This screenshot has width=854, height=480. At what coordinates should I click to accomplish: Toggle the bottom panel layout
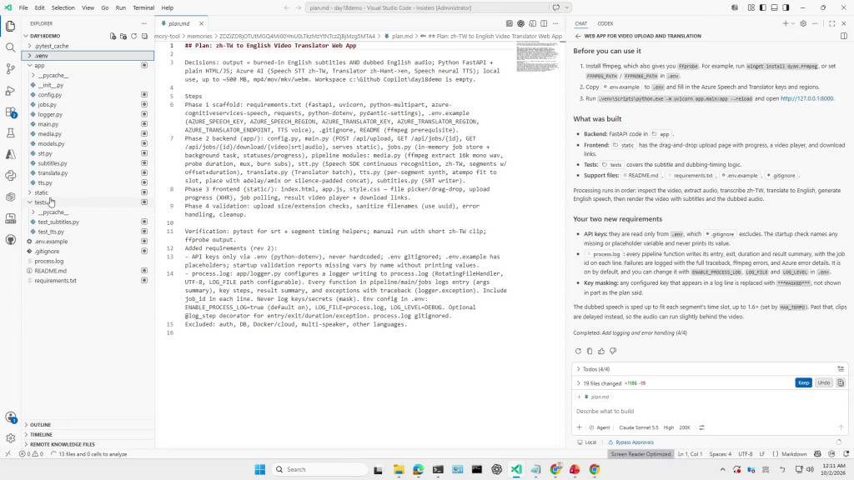pos(774,7)
